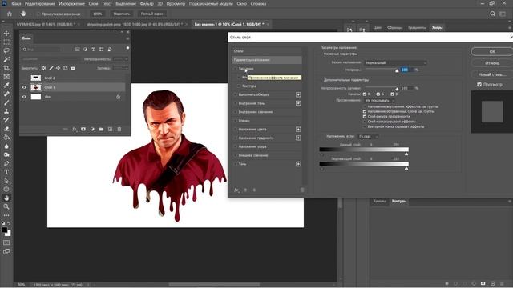Click the Hand tool in toolbar
This screenshot has width=513, height=288.
pyautogui.click(x=6, y=198)
